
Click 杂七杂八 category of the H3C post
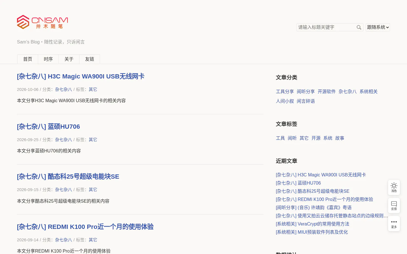64,89
